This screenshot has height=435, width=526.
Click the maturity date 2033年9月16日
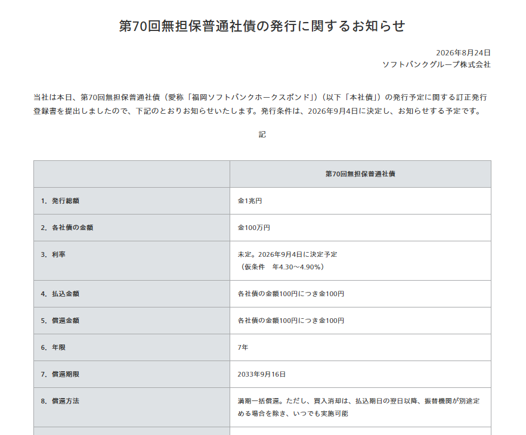[262, 374]
